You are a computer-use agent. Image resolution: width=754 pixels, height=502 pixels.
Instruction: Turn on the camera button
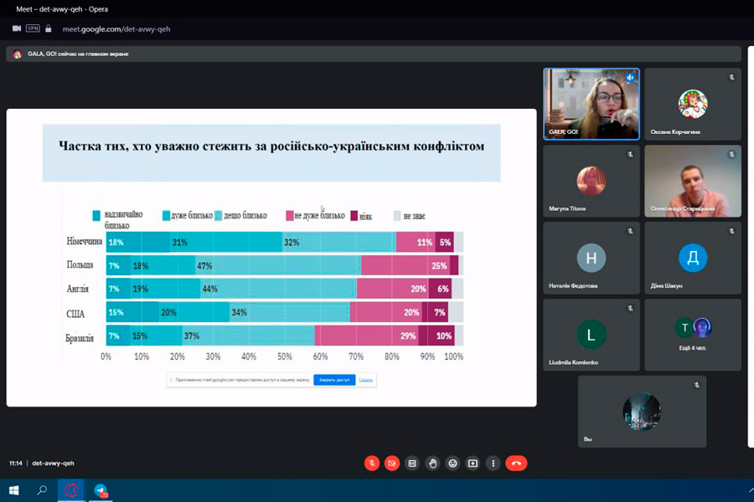(x=392, y=463)
